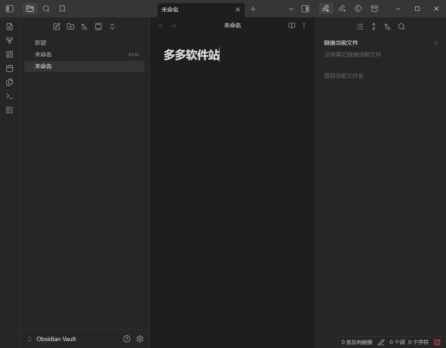Open the settings gear
This screenshot has width=446, height=348.
[x=140, y=339]
